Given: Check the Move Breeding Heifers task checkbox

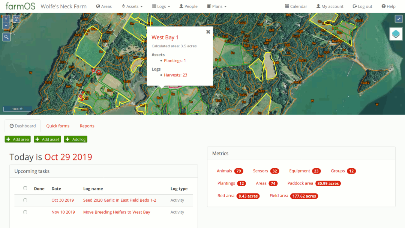Looking at the screenshot, I should [25, 212].
